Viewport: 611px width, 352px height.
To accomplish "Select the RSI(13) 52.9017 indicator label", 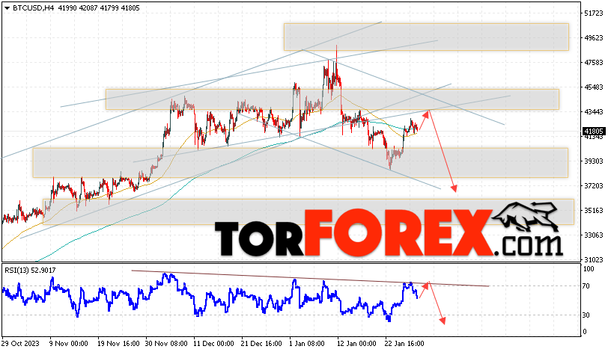I will pyautogui.click(x=30, y=270).
